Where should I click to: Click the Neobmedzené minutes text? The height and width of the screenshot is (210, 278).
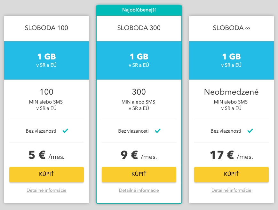231,92
